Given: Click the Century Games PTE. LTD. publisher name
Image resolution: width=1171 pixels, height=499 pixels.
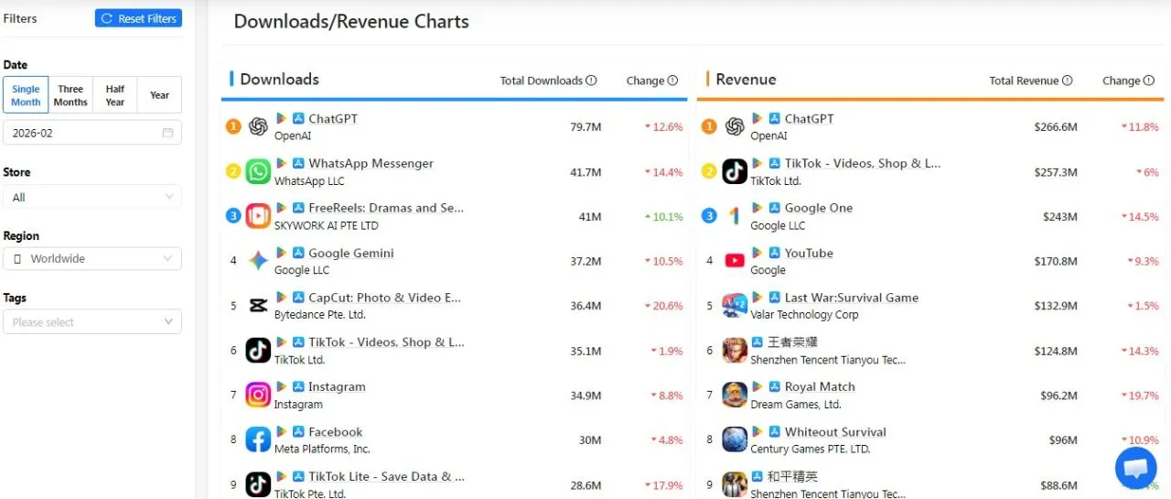Looking at the screenshot, I should 811,449.
